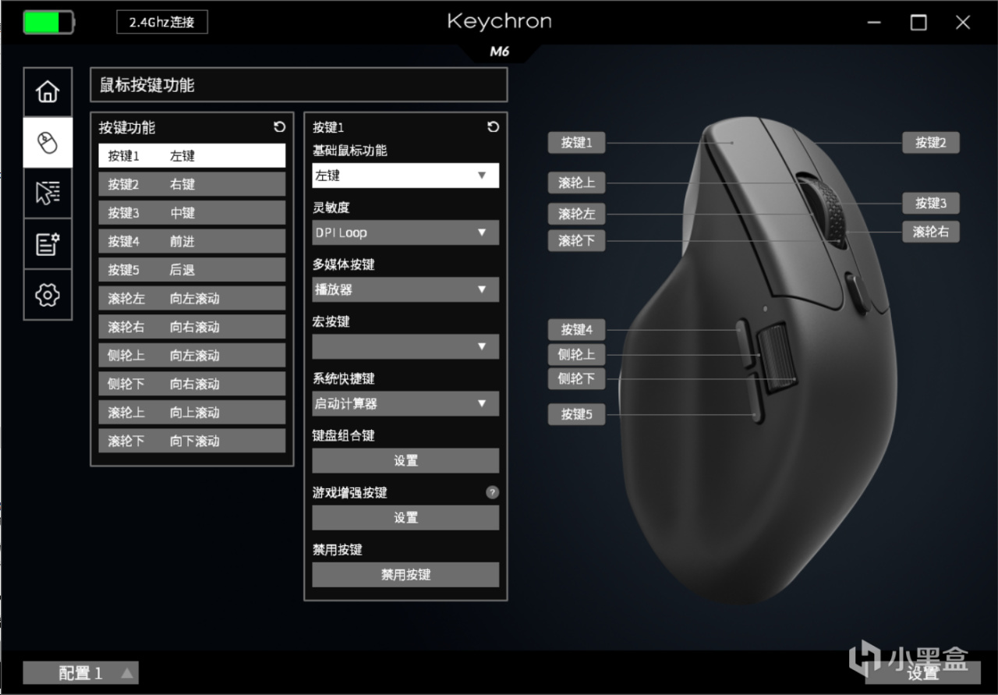The height and width of the screenshot is (695, 998).
Task: Maximize the Keychron window
Action: 919,22
